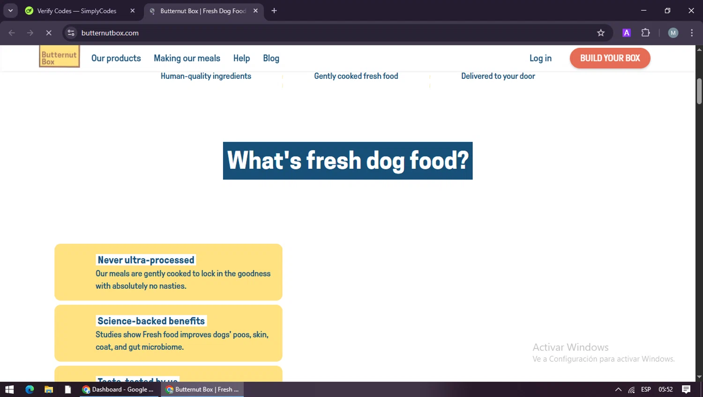The image size is (703, 397).
Task: Open the clock showing 05:52
Action: tap(666, 390)
